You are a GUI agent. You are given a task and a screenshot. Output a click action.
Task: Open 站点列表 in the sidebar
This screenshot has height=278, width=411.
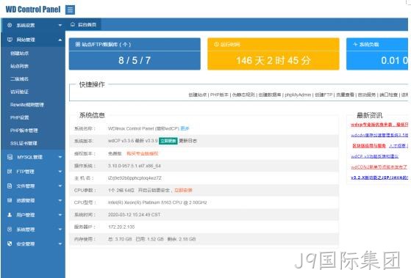[x=19, y=66]
